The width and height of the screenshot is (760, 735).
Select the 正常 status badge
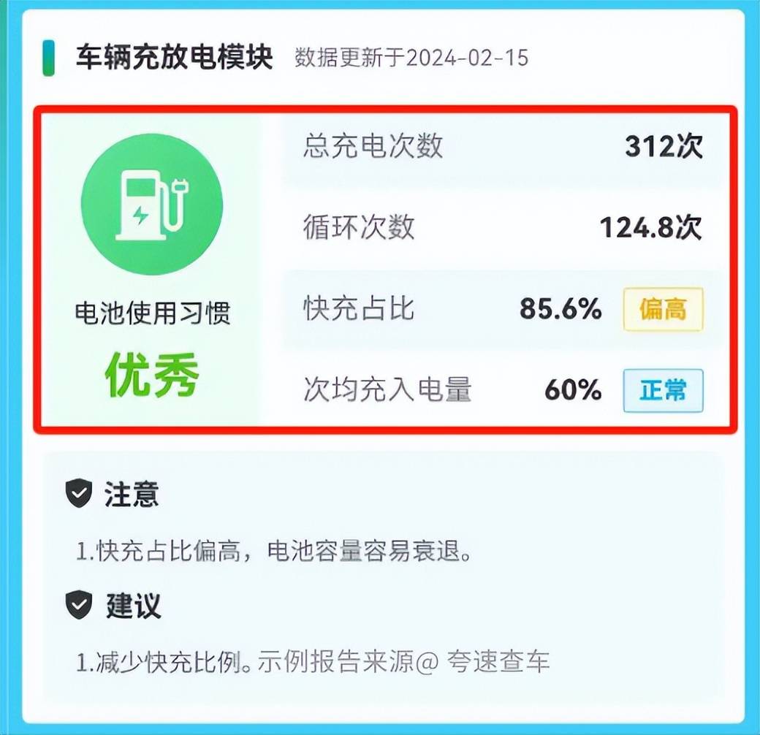663,390
